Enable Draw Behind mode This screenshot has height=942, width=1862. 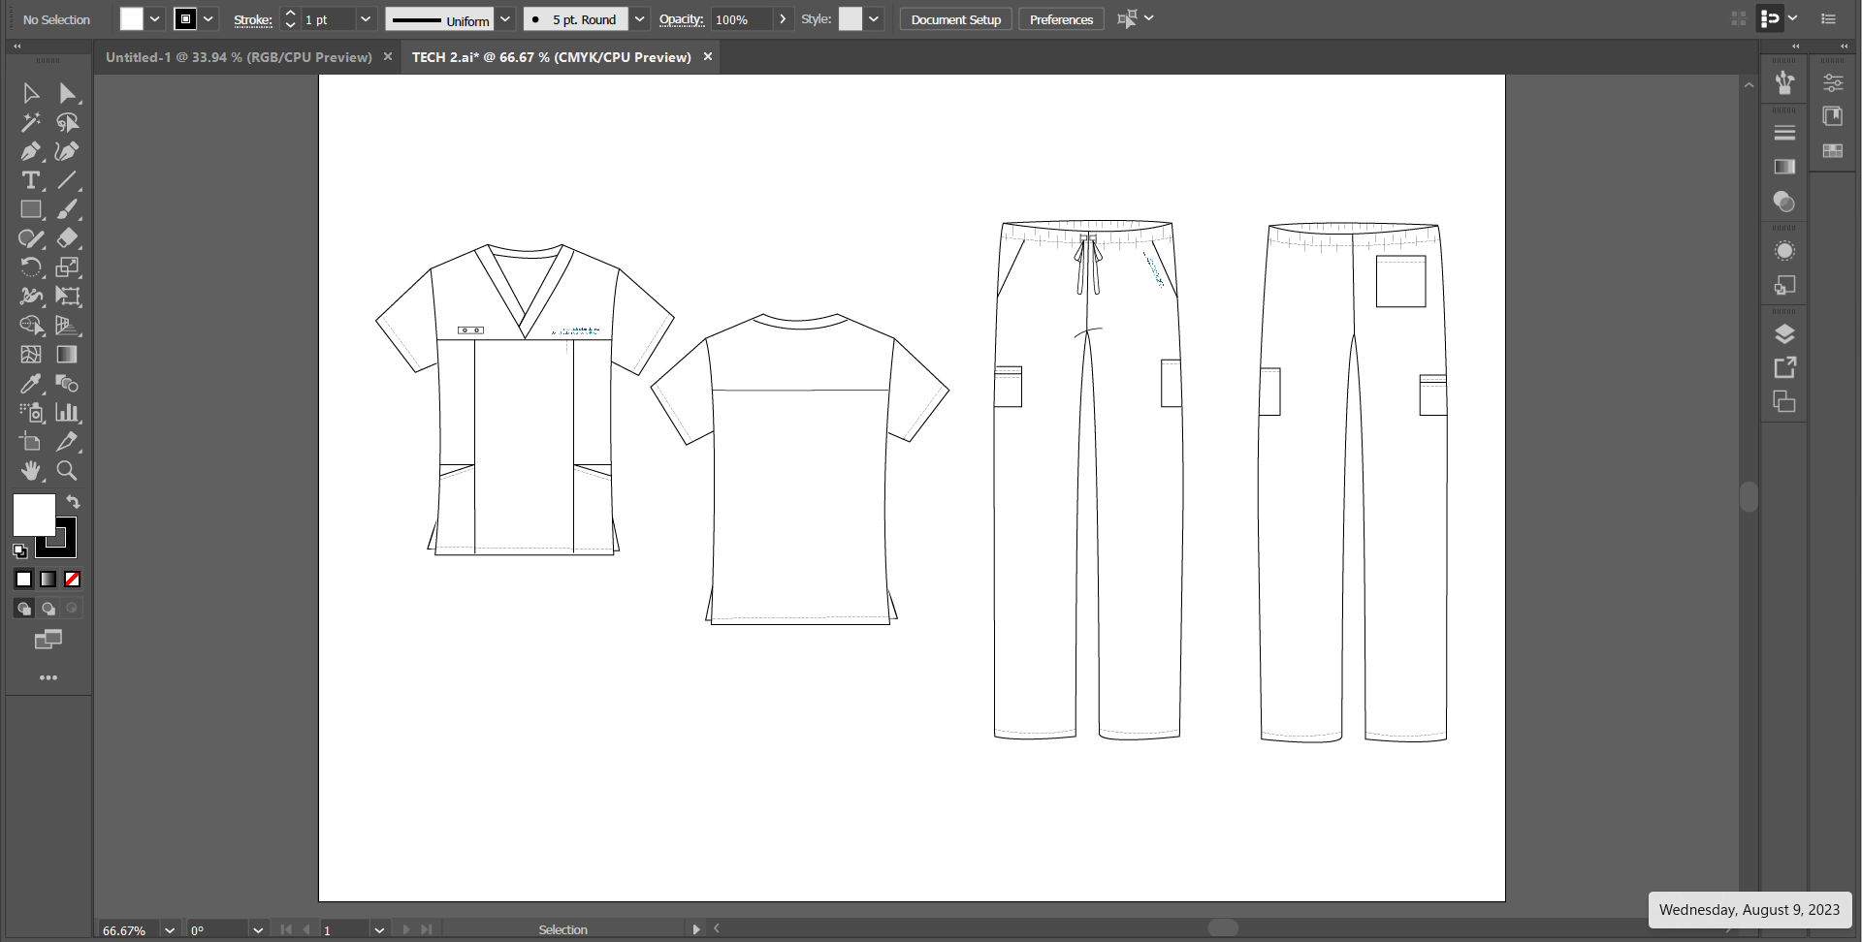pyautogui.click(x=48, y=609)
